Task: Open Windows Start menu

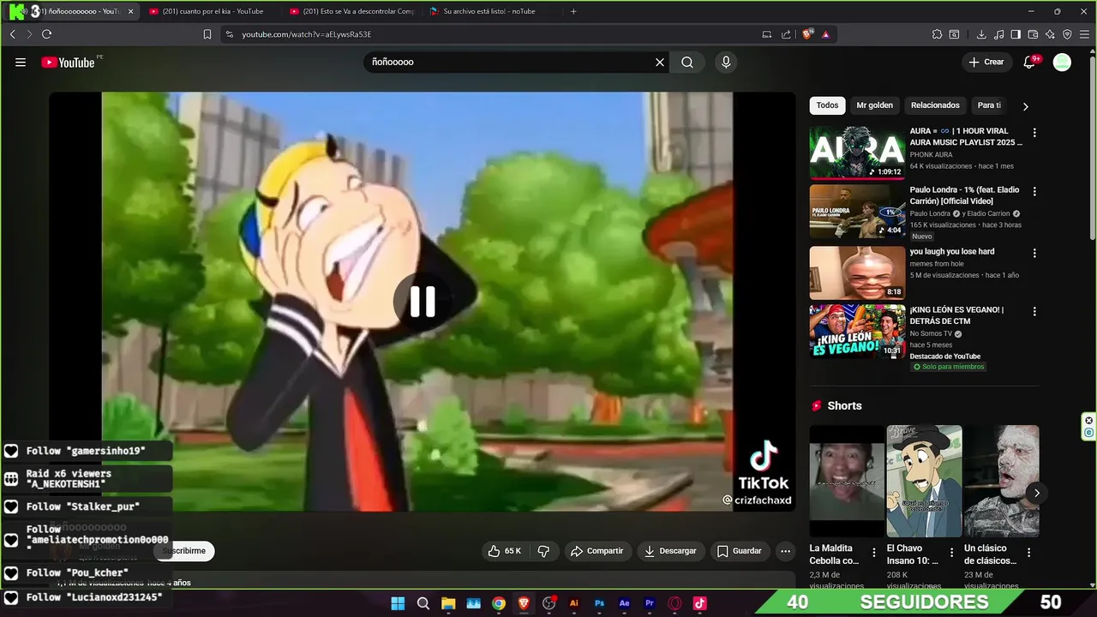Action: [x=398, y=603]
